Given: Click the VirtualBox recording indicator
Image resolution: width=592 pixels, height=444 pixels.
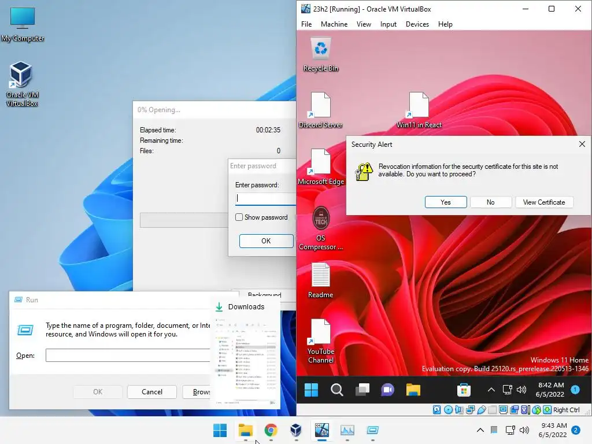Looking at the screenshot, I should (514, 410).
